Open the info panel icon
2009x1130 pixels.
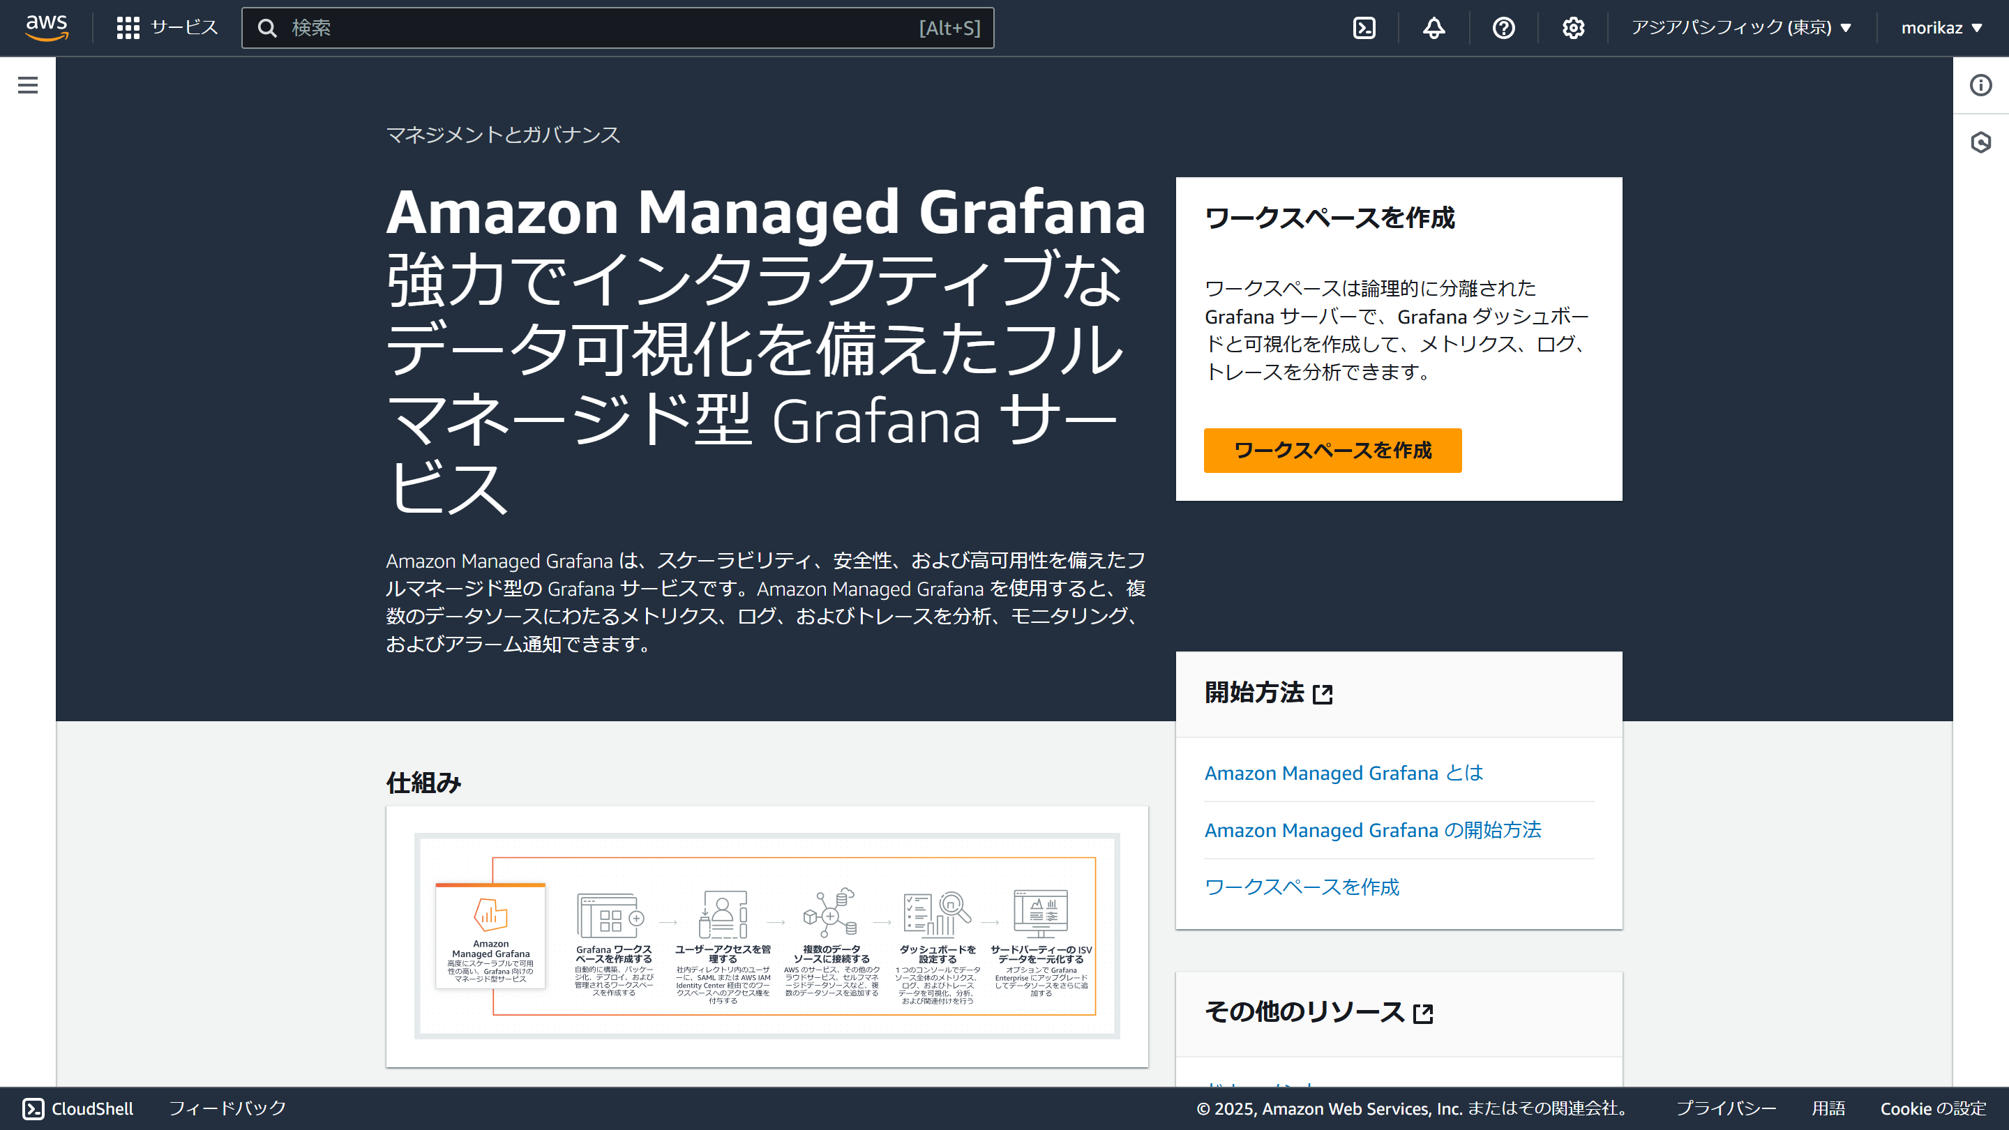tap(1981, 85)
